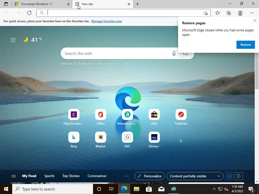
Task: Click the Personalize button
Action: coord(149,176)
